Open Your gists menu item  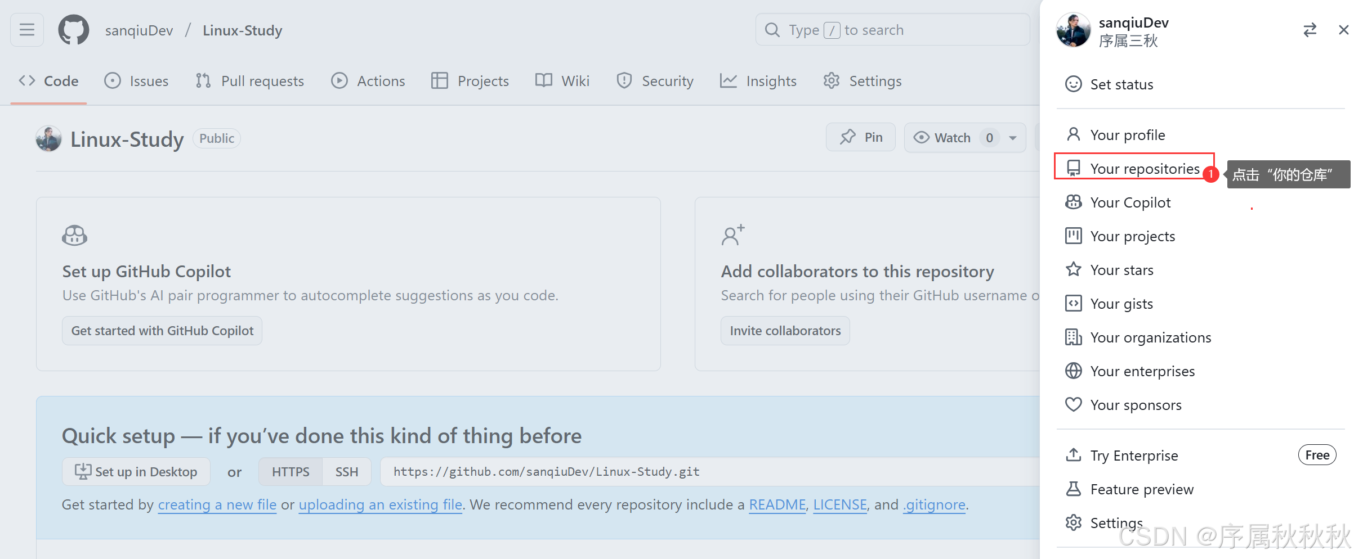pos(1201,304)
